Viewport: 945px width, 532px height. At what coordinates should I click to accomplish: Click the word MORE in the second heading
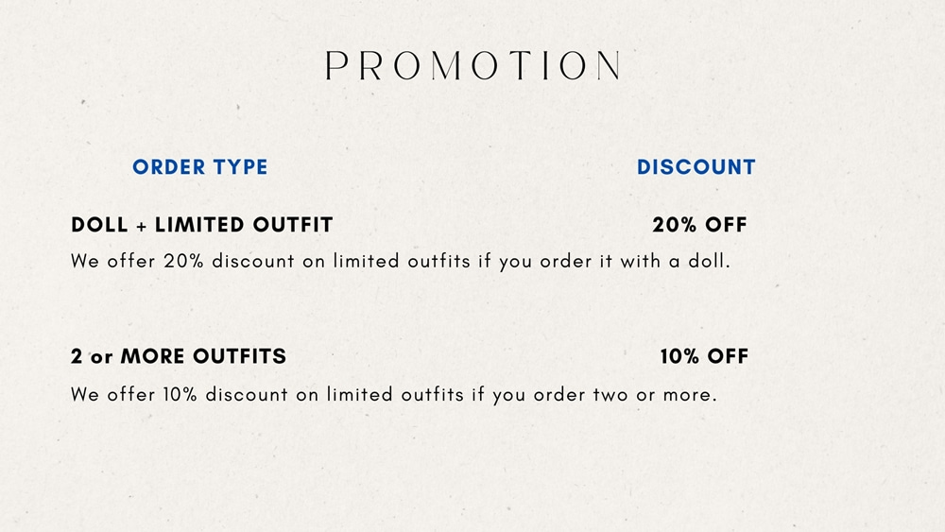153,356
